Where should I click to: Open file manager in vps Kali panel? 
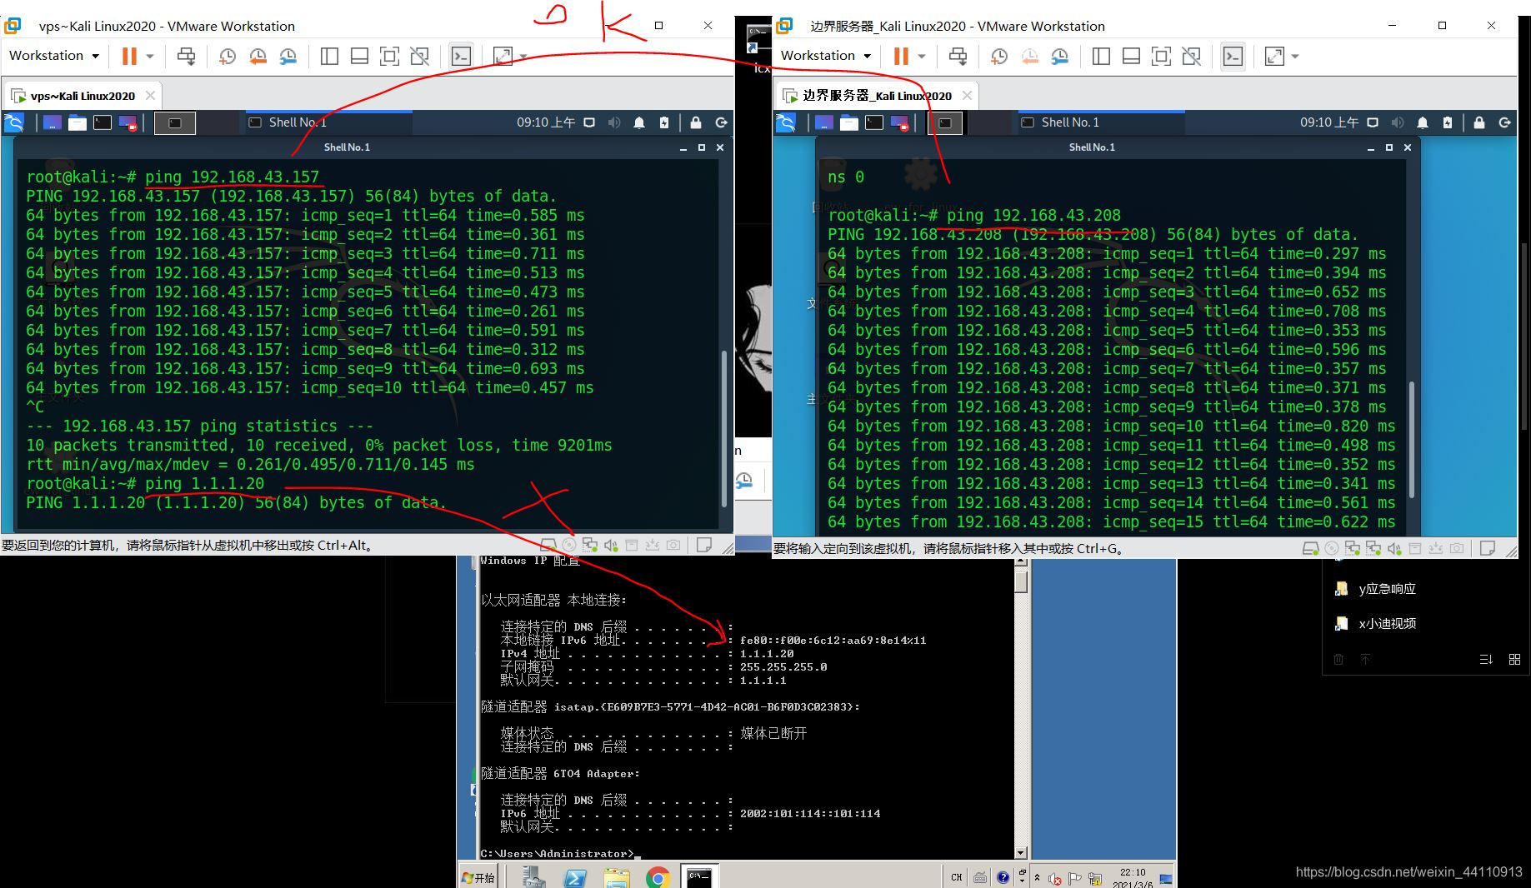pyautogui.click(x=78, y=122)
